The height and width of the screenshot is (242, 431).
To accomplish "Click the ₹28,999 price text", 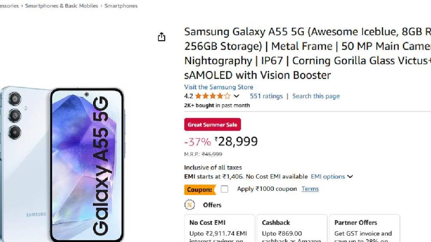I will (236, 141).
